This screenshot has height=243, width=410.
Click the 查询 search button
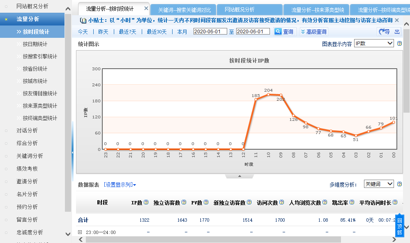point(284,32)
